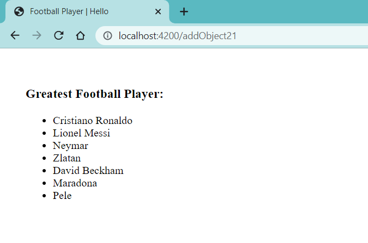Open a new browser tab
This screenshot has width=368, height=243.
tap(184, 11)
